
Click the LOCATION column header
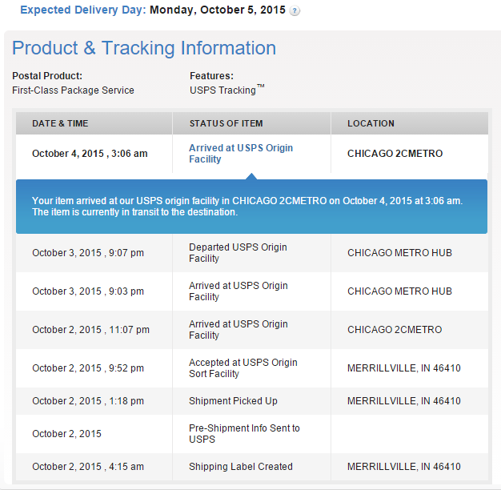point(371,123)
